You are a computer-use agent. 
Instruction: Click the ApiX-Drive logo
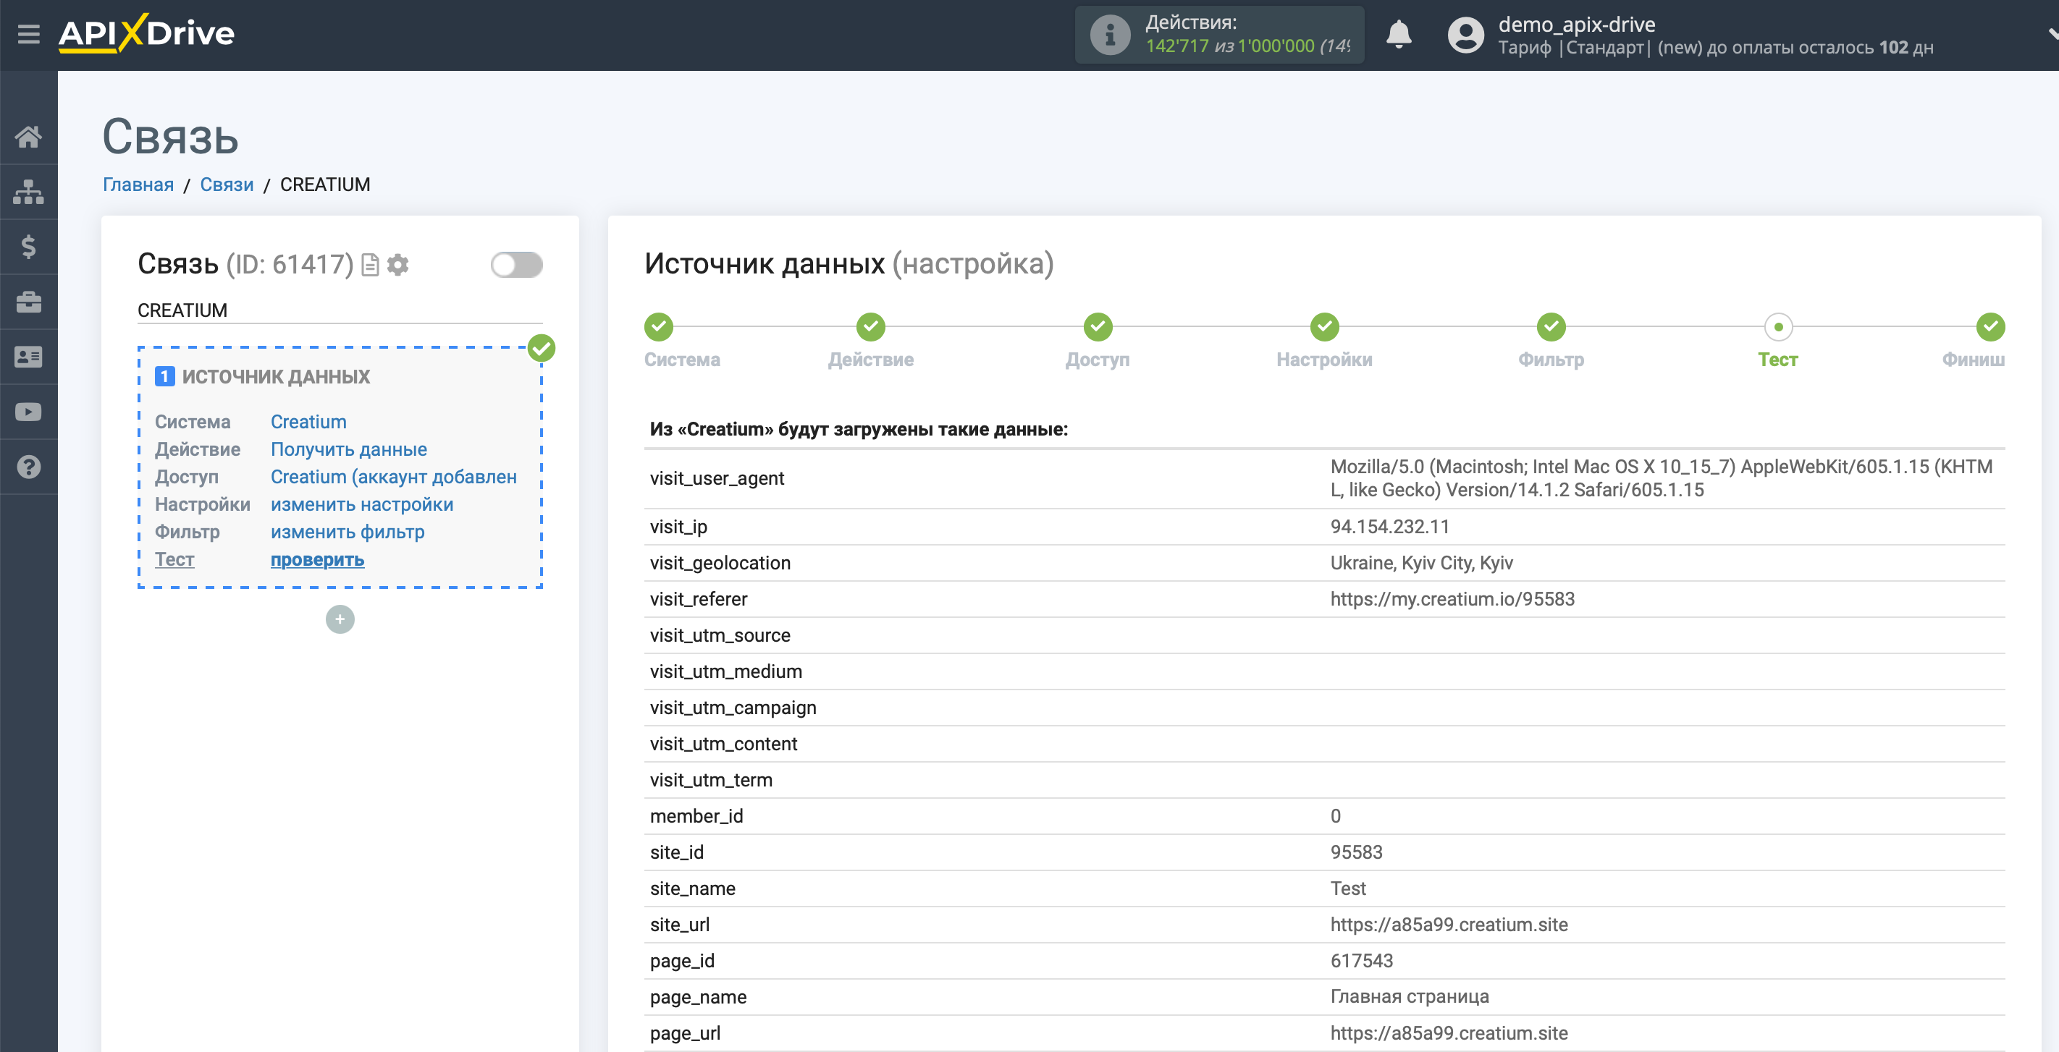pyautogui.click(x=146, y=33)
